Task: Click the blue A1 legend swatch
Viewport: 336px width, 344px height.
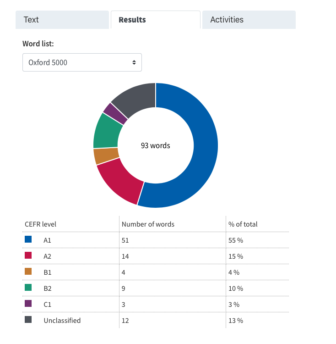Action: 28,239
